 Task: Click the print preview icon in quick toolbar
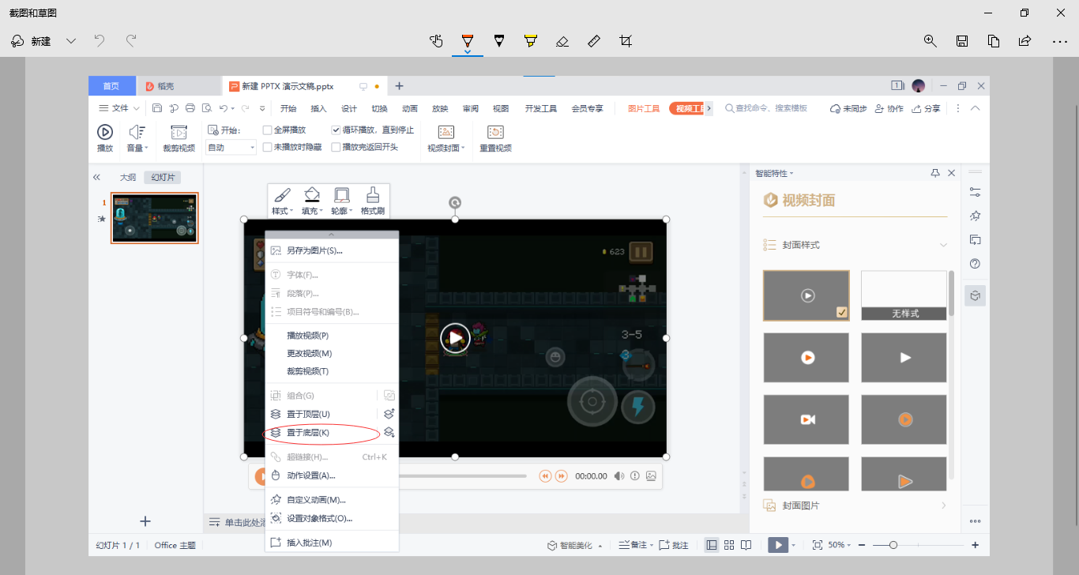(206, 108)
